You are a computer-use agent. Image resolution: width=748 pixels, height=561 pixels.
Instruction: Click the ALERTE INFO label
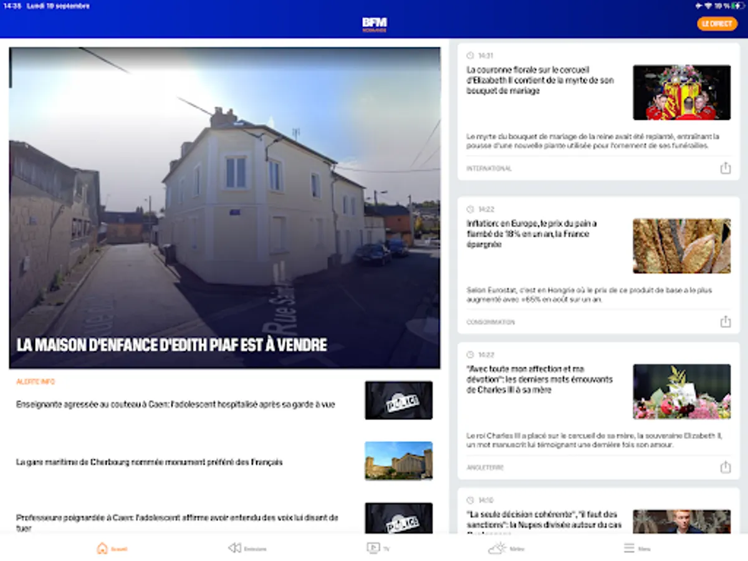point(36,381)
